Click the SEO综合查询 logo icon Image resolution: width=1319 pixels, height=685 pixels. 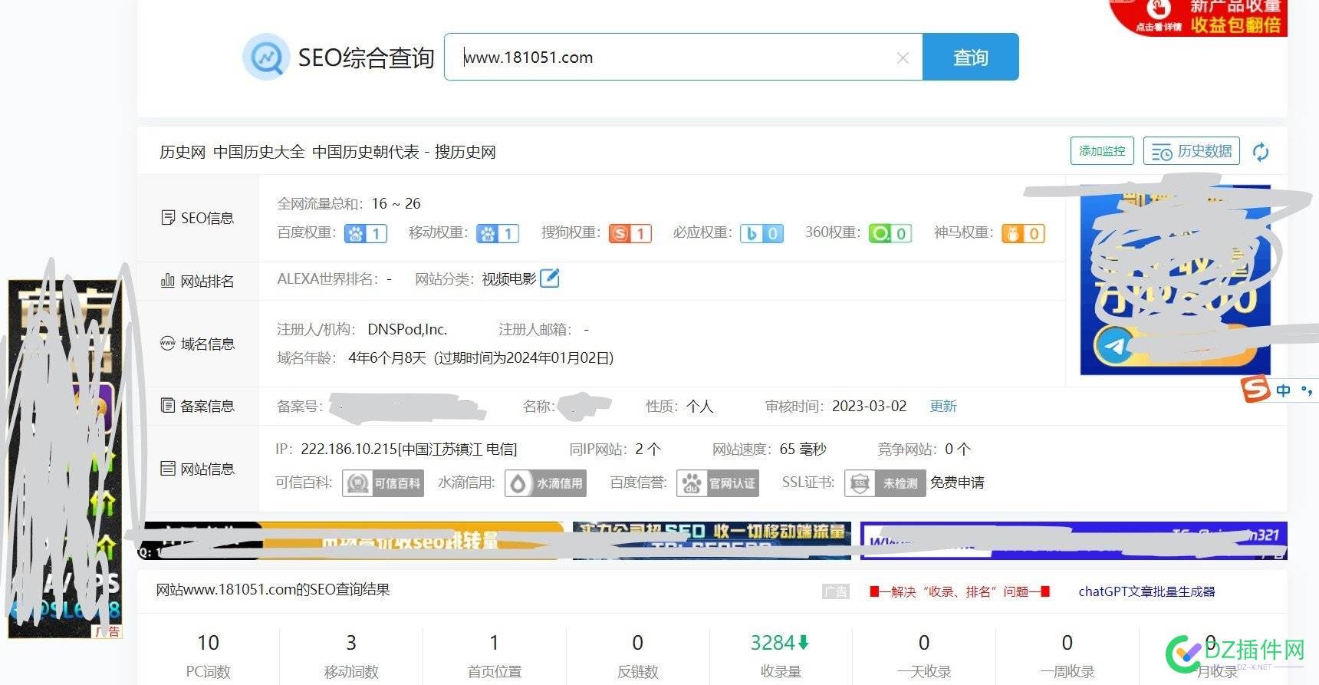(265, 57)
